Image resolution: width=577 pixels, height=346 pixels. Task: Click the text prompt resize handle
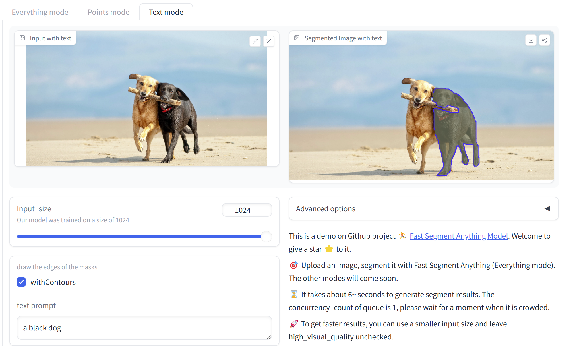[269, 337]
